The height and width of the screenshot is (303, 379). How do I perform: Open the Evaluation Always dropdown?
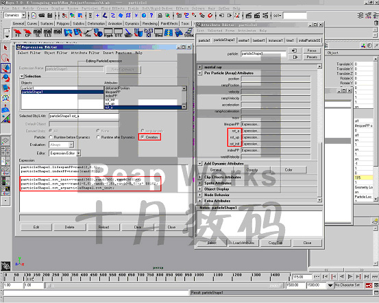71,145
